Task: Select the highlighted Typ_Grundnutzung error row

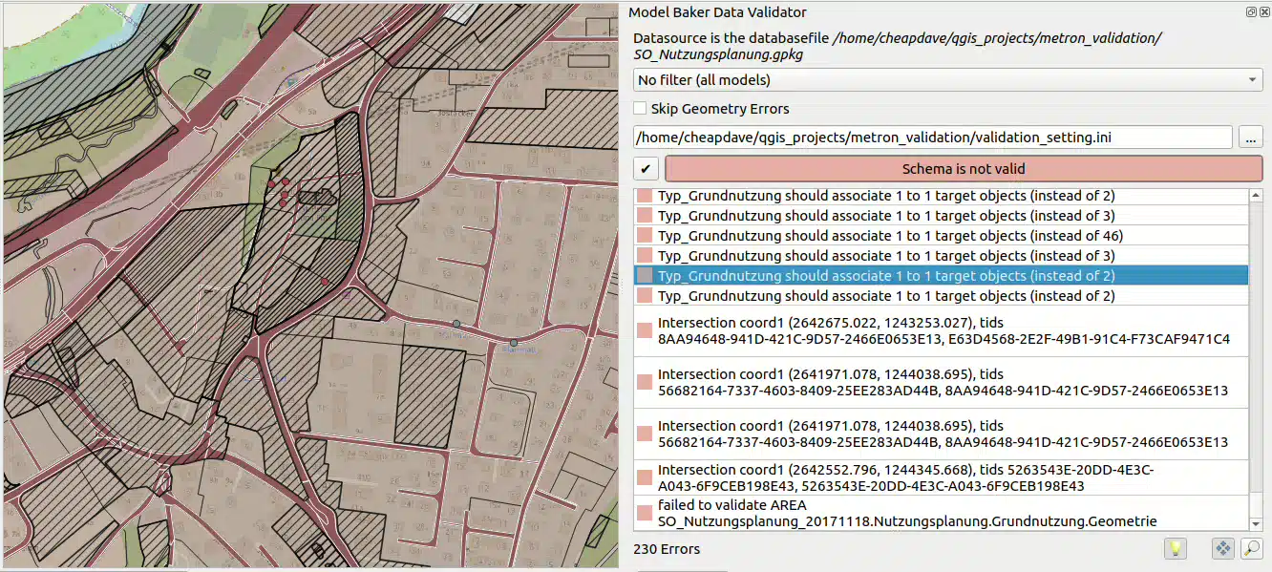Action: [885, 276]
